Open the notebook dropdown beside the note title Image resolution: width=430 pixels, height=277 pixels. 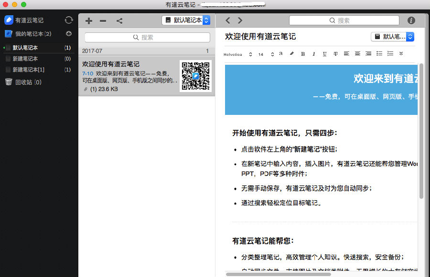392,36
